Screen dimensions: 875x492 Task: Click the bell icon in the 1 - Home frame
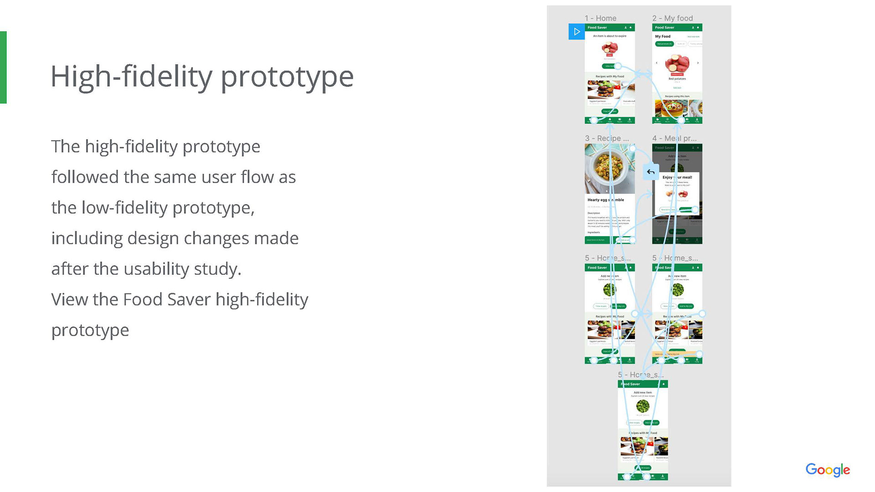[631, 27]
